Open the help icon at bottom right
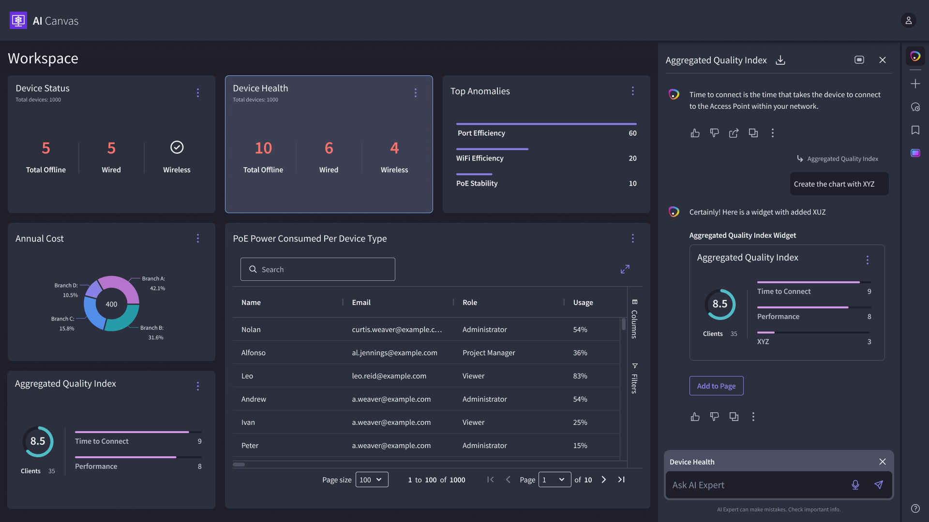This screenshot has height=522, width=929. [x=915, y=508]
